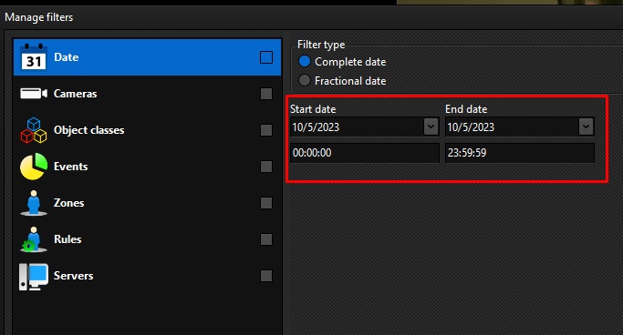Click the Zones person icon
The width and height of the screenshot is (623, 335).
[34, 203]
